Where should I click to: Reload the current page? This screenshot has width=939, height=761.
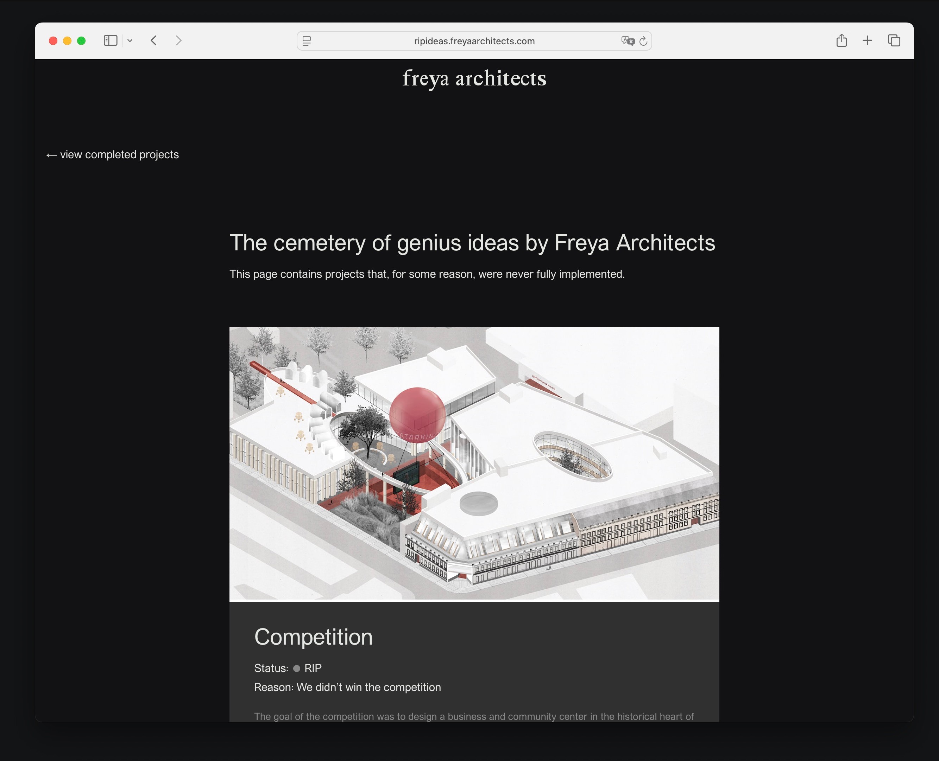[643, 41]
